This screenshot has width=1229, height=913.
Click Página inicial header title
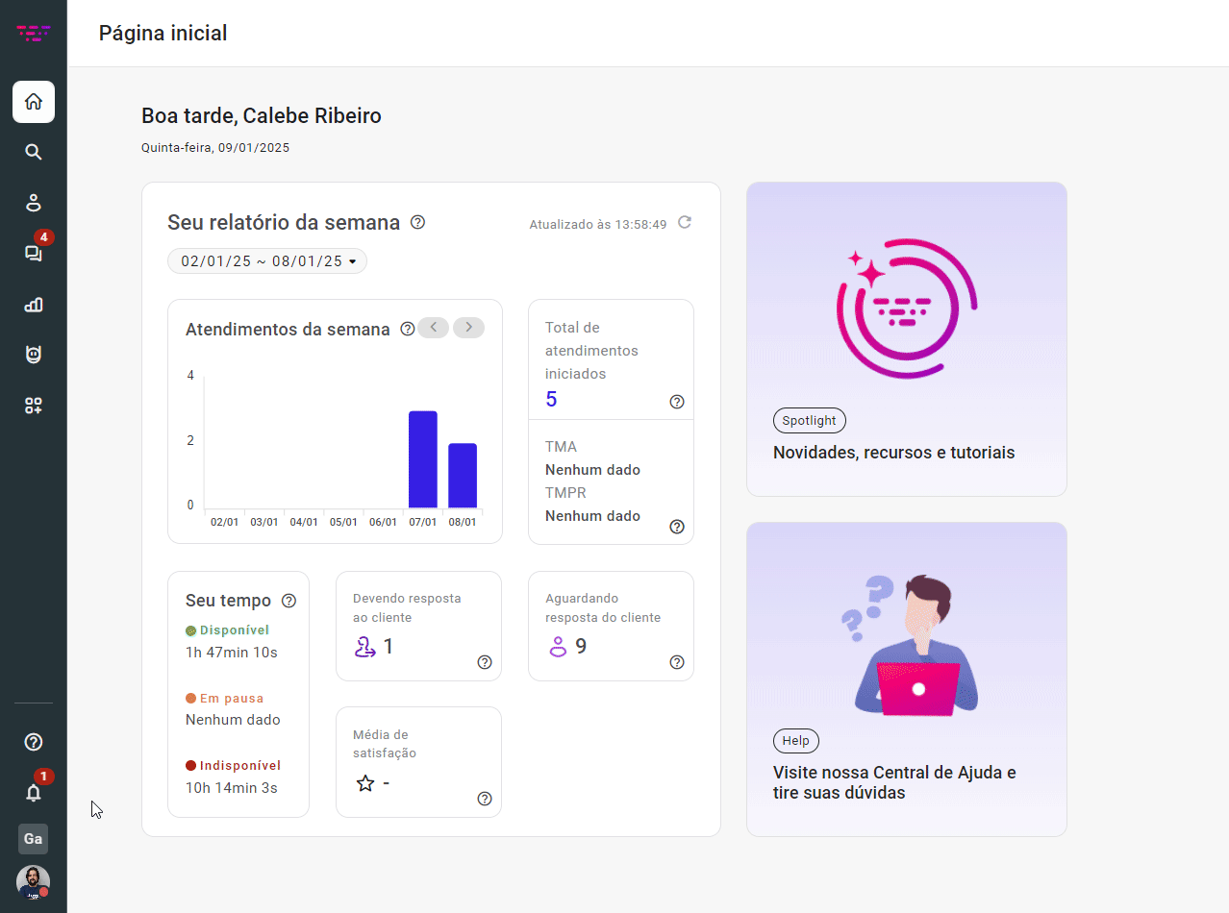163,34
